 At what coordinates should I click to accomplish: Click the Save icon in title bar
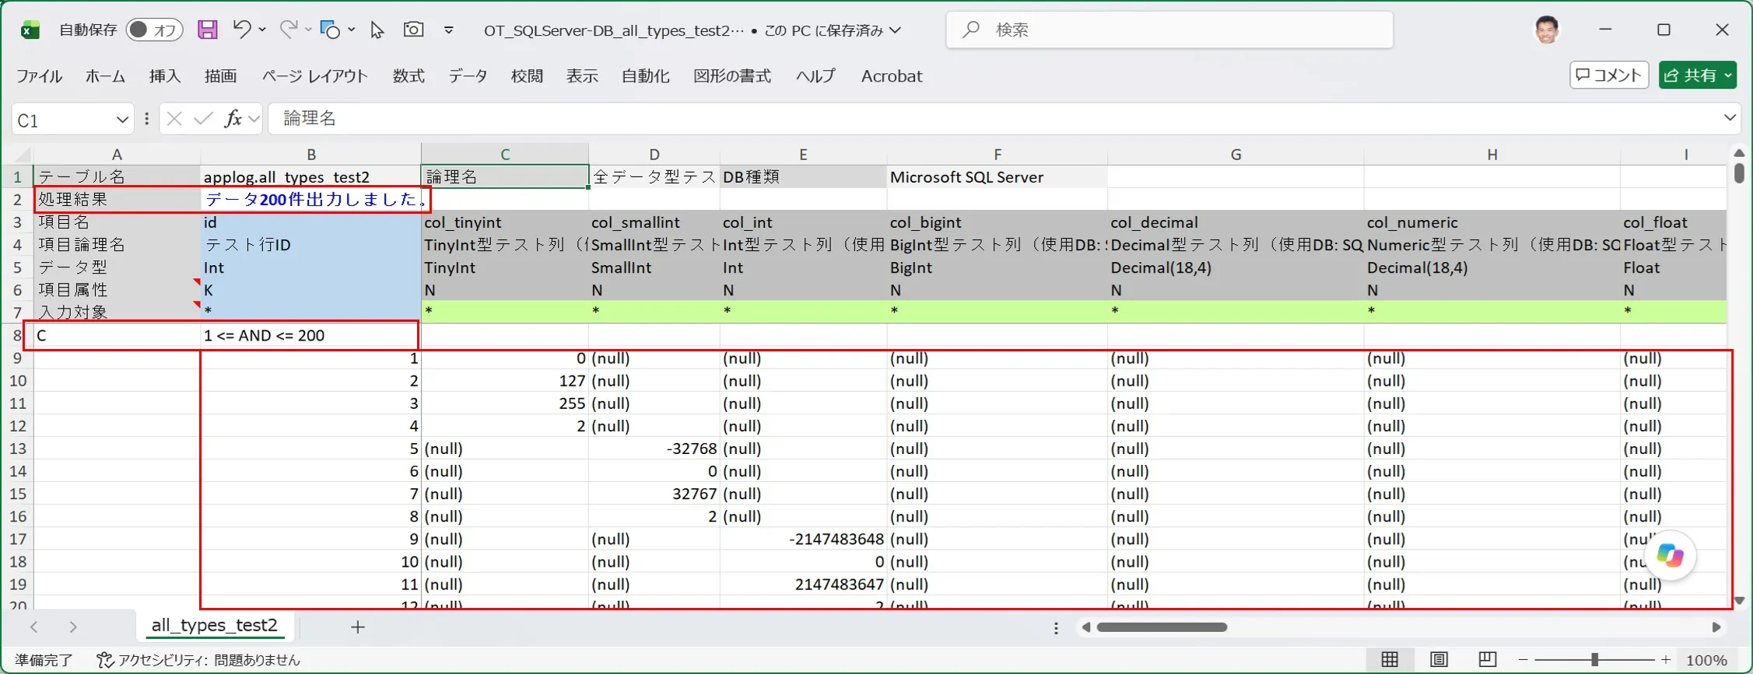pos(207,30)
